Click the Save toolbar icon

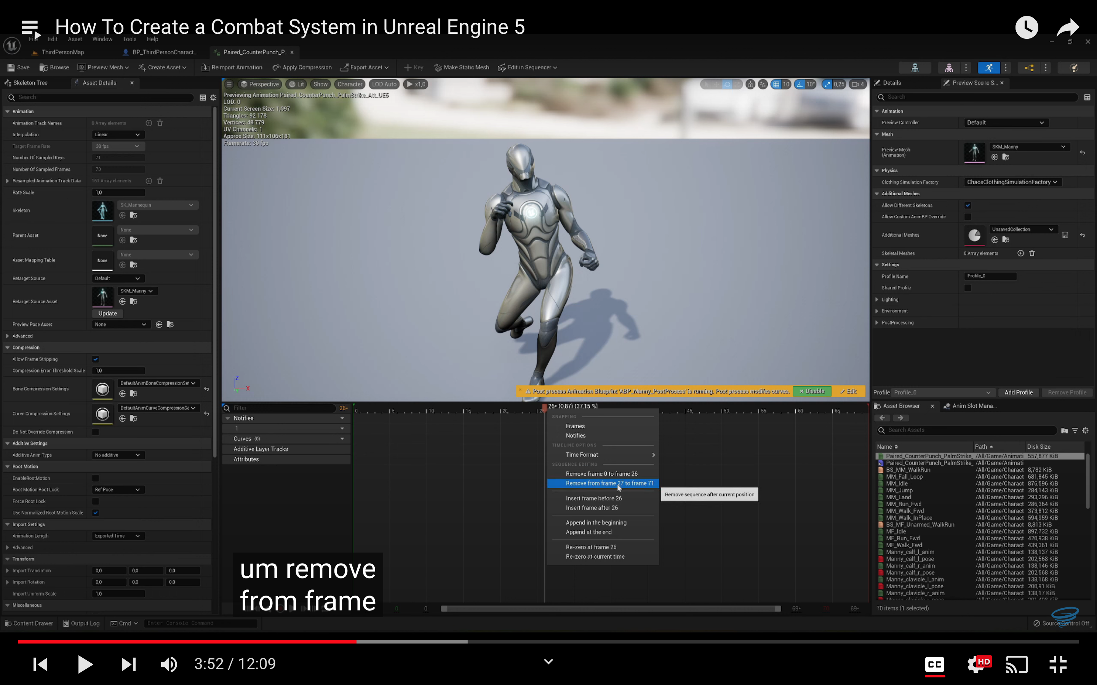click(11, 67)
